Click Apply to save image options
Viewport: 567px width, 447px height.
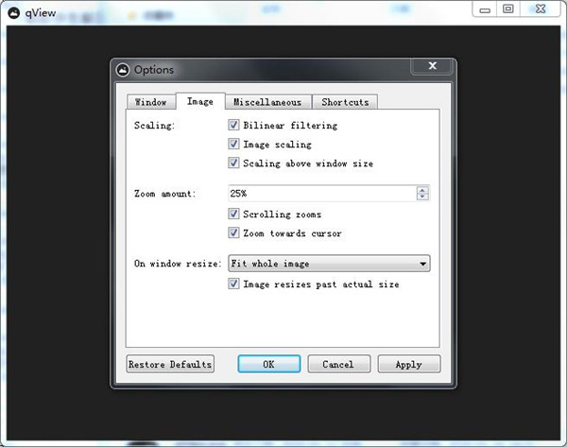pyautogui.click(x=408, y=364)
